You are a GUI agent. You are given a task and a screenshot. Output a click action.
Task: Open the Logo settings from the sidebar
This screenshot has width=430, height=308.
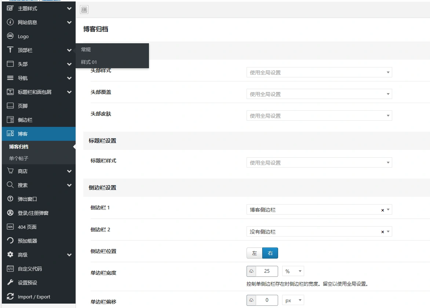coord(23,36)
